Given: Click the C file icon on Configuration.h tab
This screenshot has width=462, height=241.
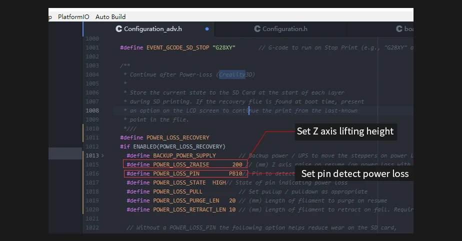Looking at the screenshot, I should click(257, 29).
